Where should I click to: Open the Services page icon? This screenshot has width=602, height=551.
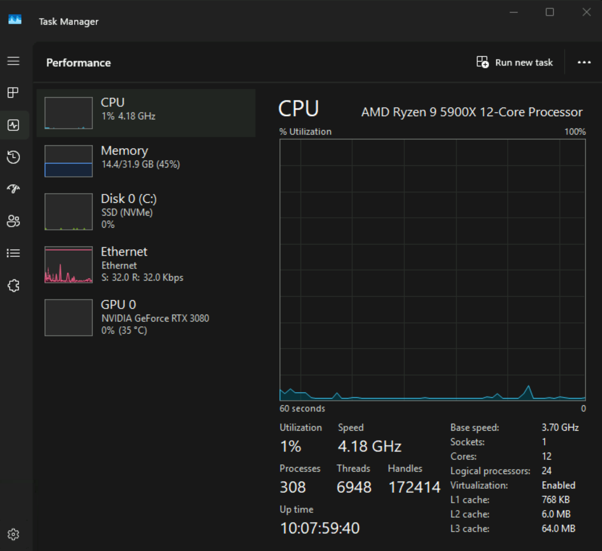tap(13, 285)
